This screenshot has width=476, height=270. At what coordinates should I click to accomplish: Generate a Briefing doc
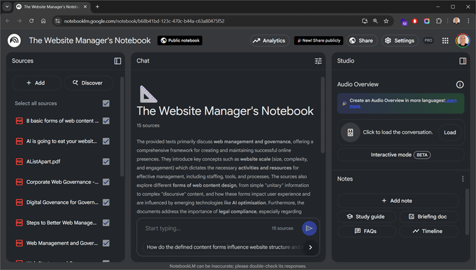428,216
